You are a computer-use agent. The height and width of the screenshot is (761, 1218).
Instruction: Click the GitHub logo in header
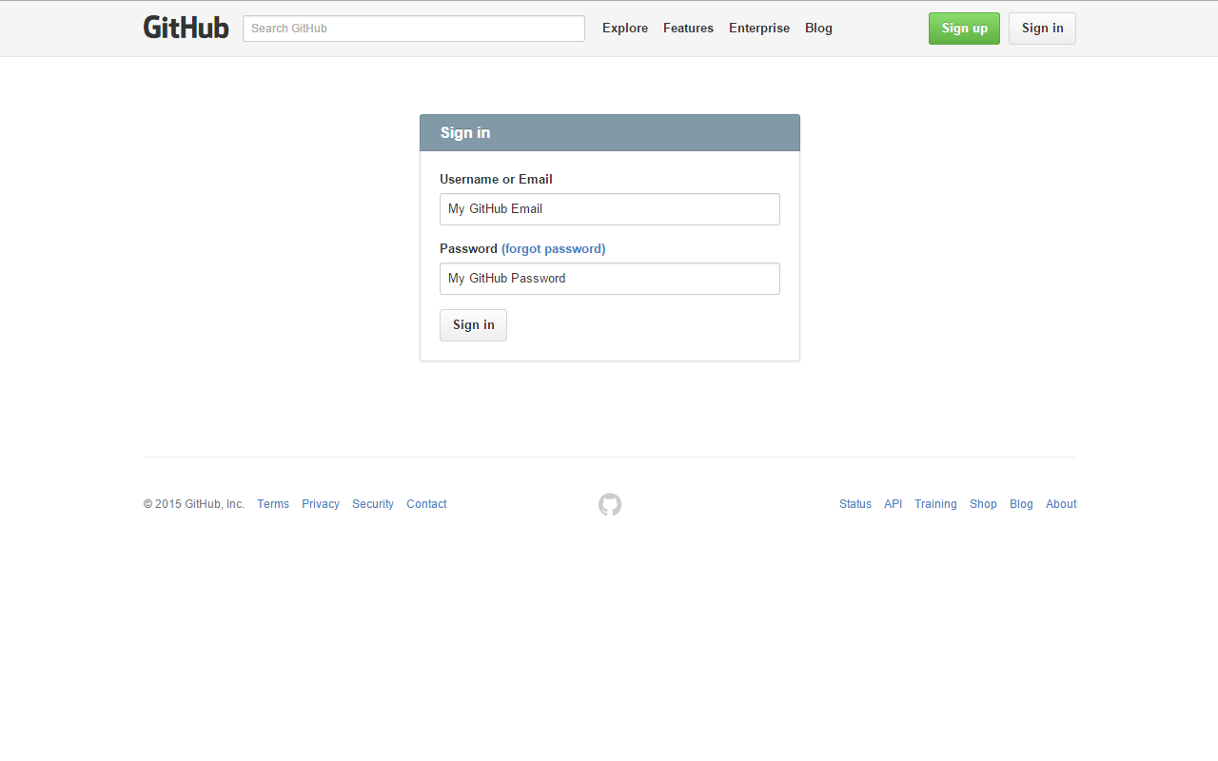tap(186, 28)
